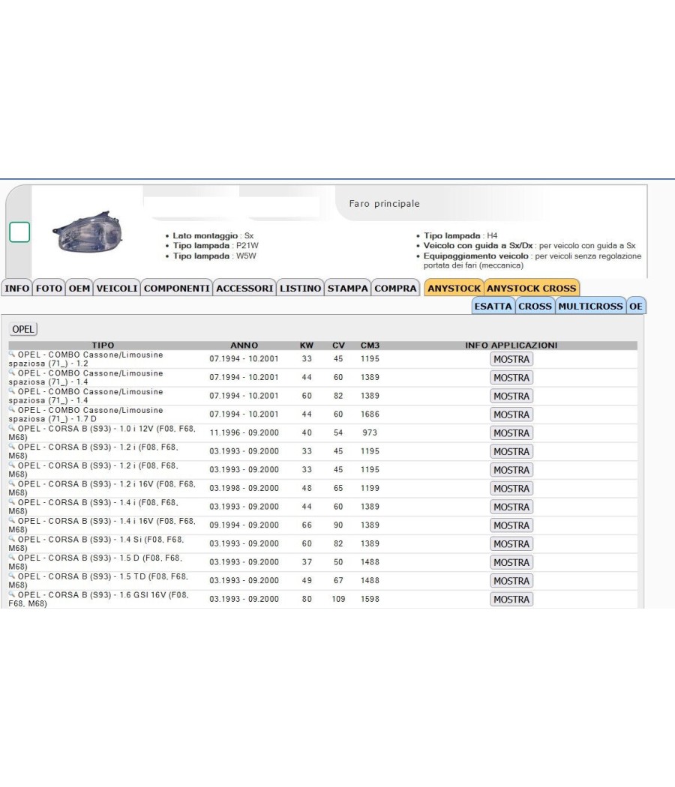
Task: Click MOSTRA for Corsa B 1.2 i 16V
Action: [x=511, y=489]
